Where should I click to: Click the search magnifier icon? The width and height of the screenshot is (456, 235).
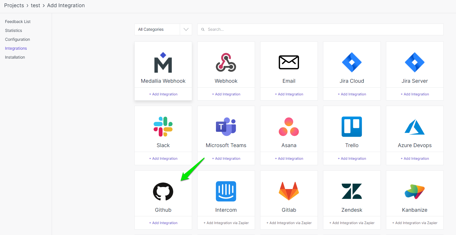pyautogui.click(x=203, y=29)
